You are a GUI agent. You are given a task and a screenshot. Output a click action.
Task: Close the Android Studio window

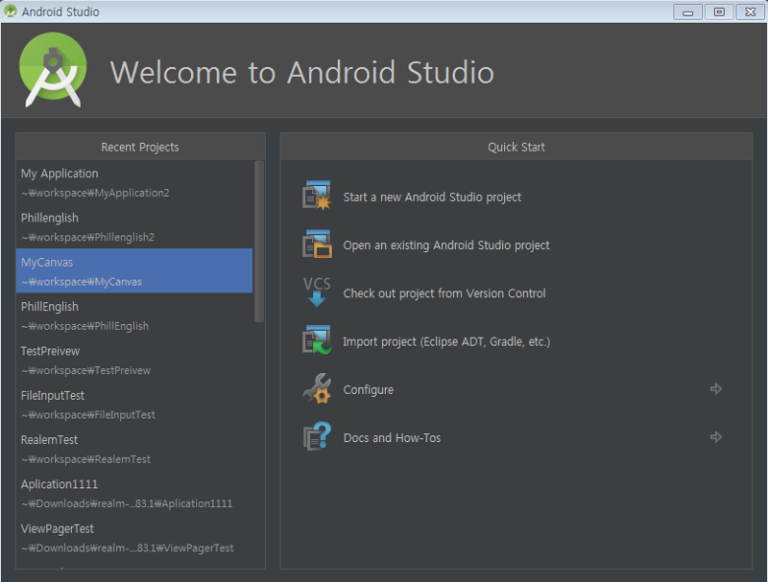(751, 12)
